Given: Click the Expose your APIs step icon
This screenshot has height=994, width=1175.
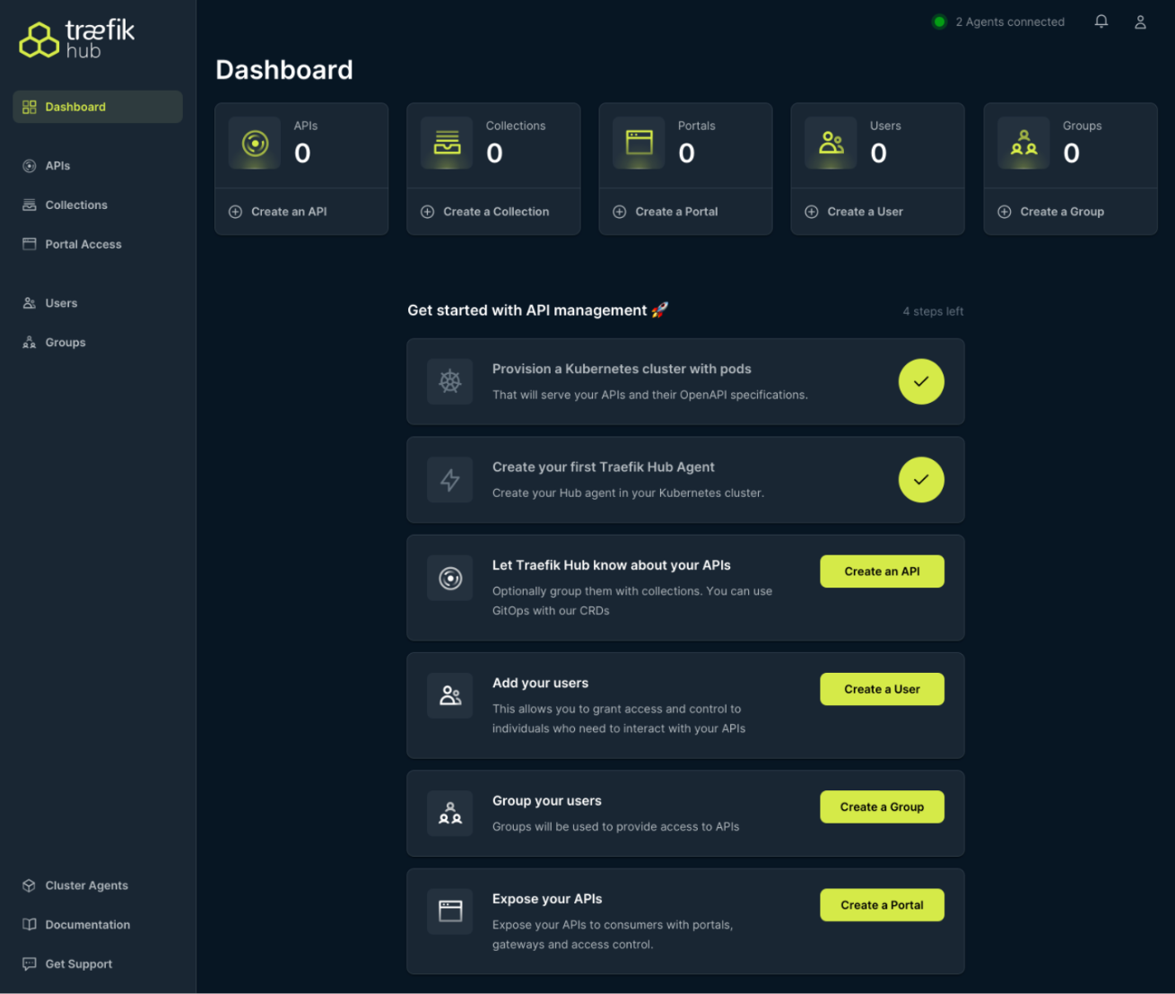Looking at the screenshot, I should (449, 911).
